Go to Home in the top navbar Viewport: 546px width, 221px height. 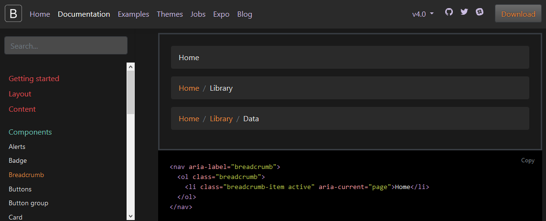click(40, 14)
